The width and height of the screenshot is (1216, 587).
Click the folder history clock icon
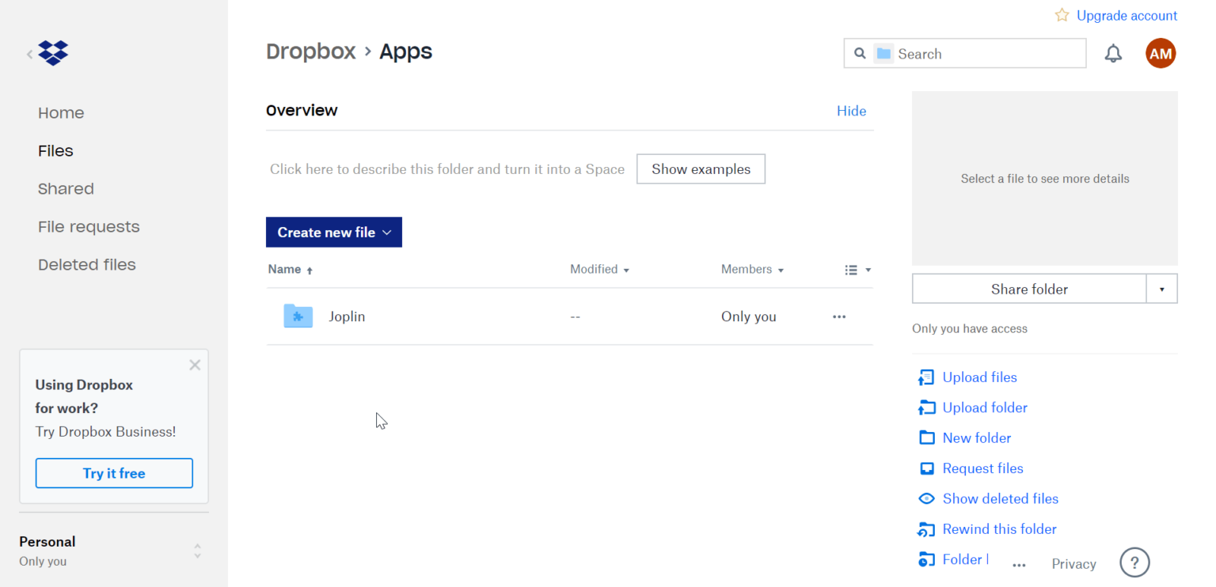(926, 559)
